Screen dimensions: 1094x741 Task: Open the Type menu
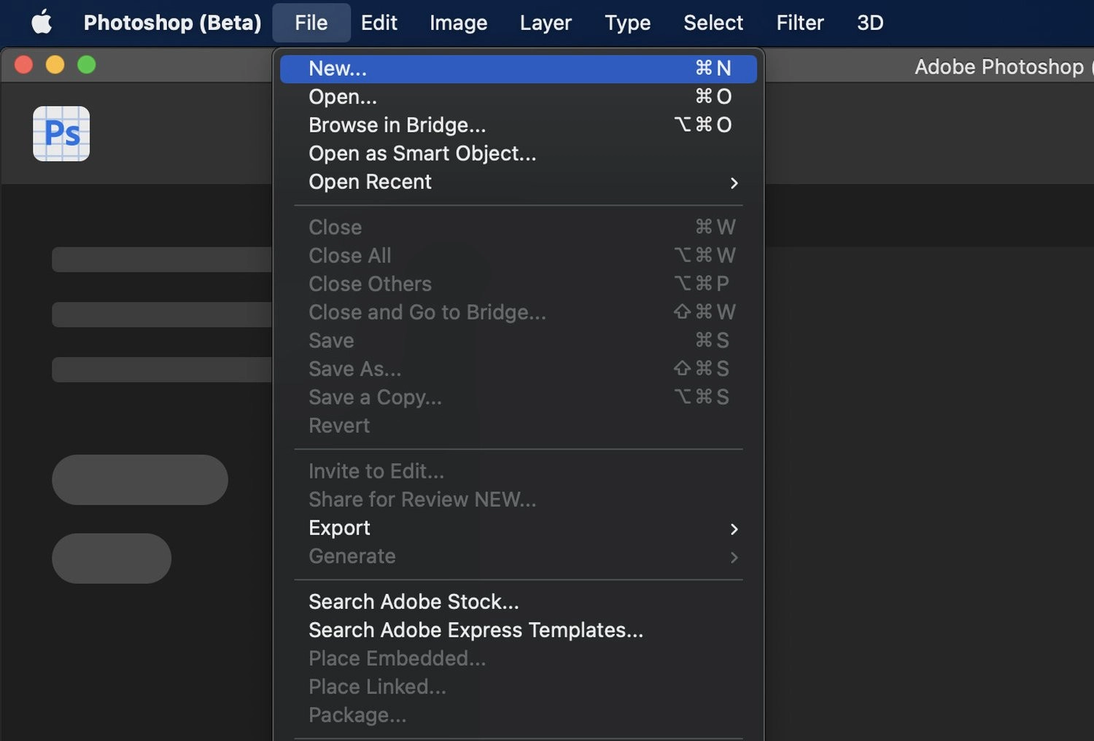[x=627, y=23]
